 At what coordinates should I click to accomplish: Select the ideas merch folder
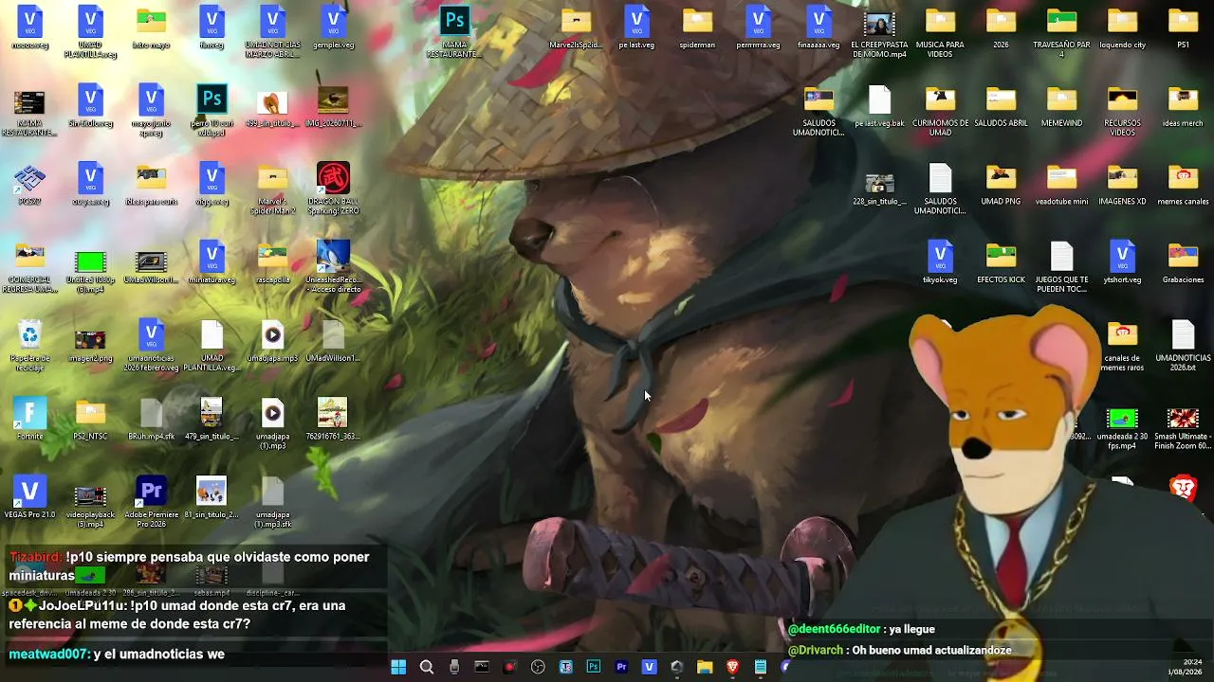1183,105
